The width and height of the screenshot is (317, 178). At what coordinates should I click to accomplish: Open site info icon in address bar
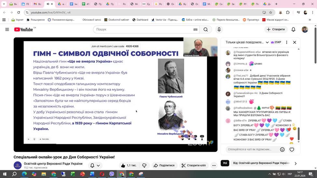tap(27, 13)
